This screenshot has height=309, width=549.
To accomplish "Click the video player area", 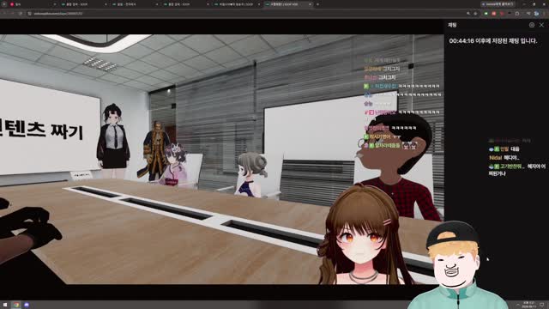I will [222, 159].
